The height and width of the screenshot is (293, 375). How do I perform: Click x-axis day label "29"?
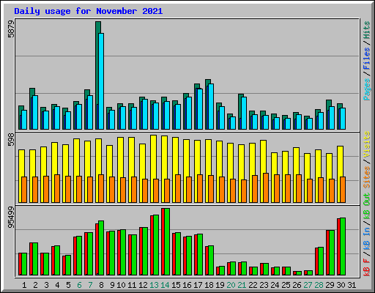[330, 285]
